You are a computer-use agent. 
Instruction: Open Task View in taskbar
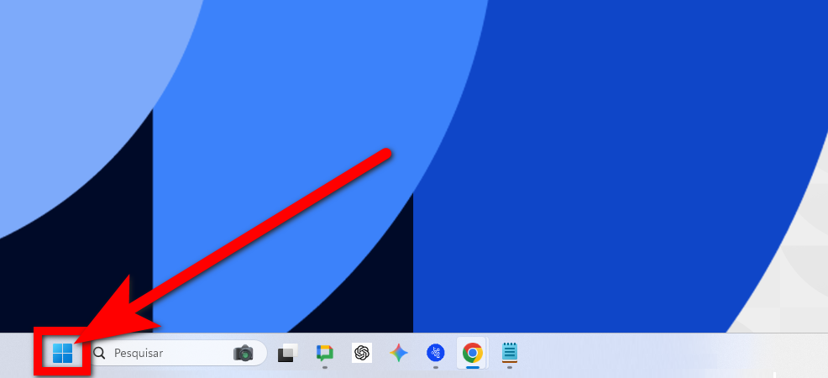[288, 353]
